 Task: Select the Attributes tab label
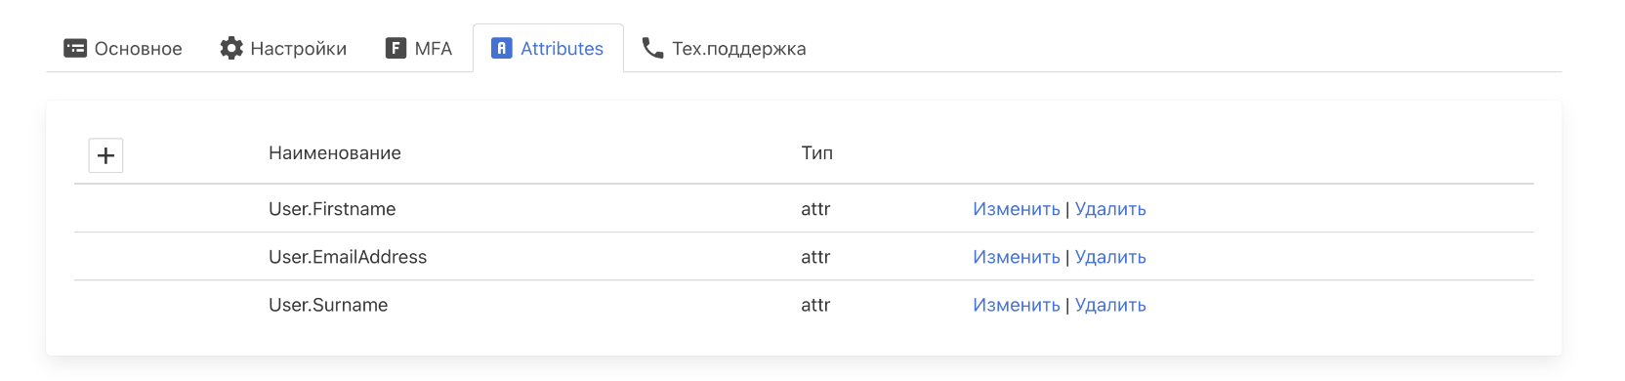[562, 49]
